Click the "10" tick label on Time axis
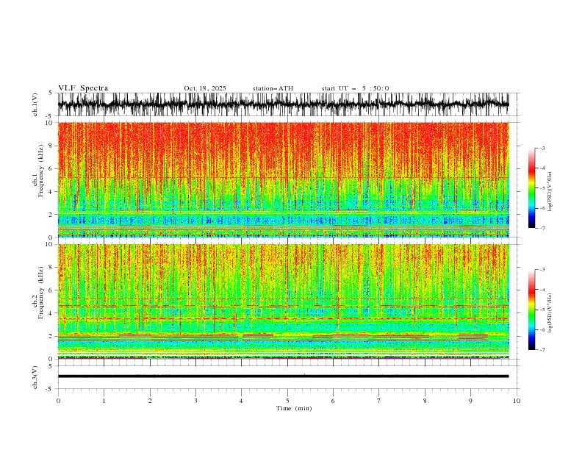This screenshot has width=582, height=450. [517, 401]
